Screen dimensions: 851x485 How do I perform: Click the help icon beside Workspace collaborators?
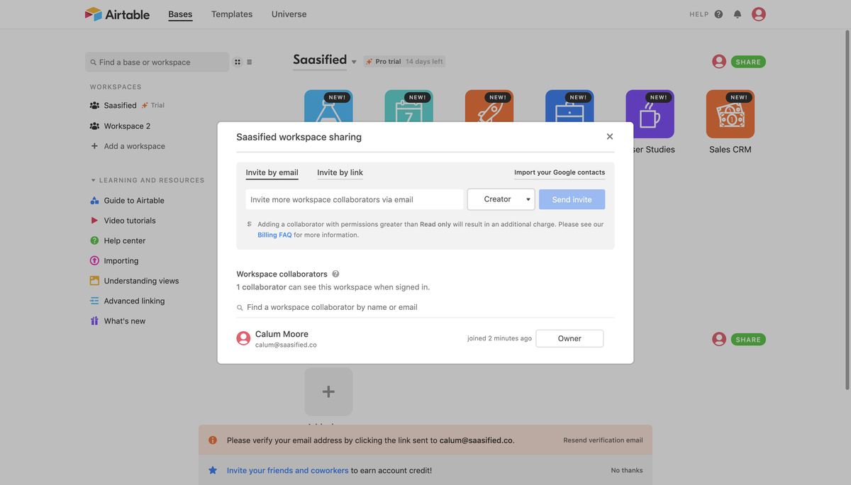click(335, 274)
